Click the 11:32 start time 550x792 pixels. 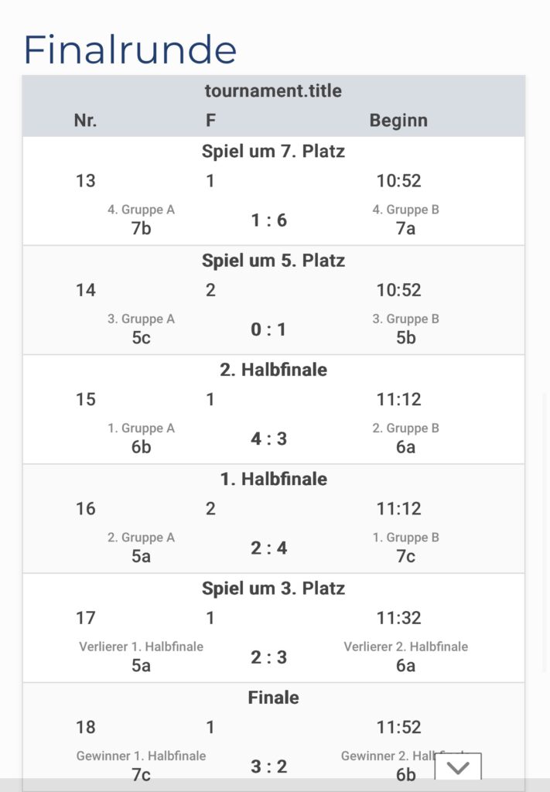click(398, 618)
